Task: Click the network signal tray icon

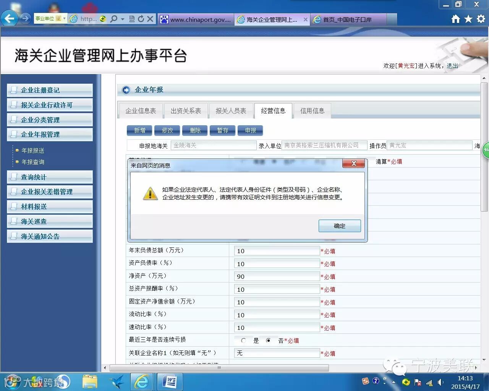Action: click(429, 382)
